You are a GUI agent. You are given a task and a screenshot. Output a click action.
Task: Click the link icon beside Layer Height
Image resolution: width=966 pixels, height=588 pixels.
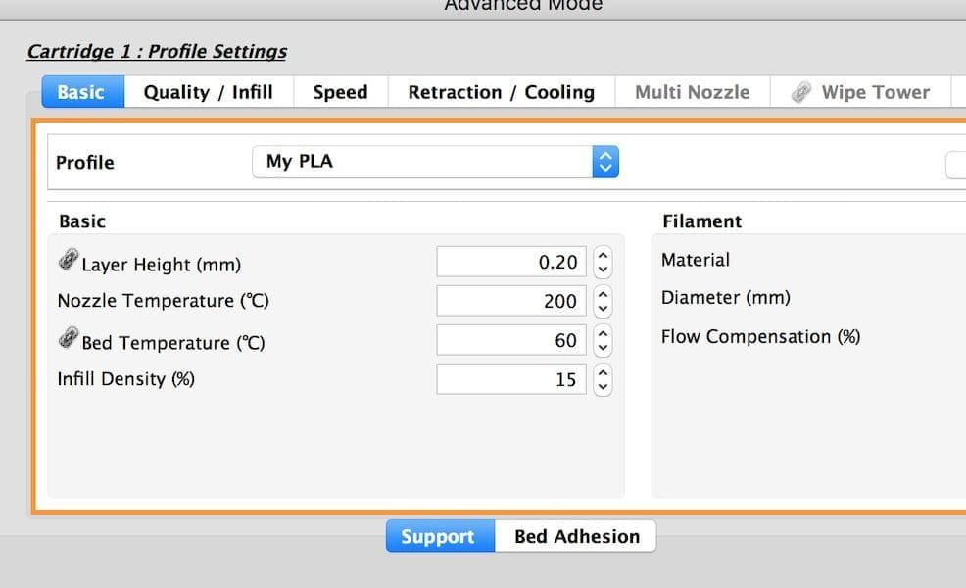(x=68, y=261)
